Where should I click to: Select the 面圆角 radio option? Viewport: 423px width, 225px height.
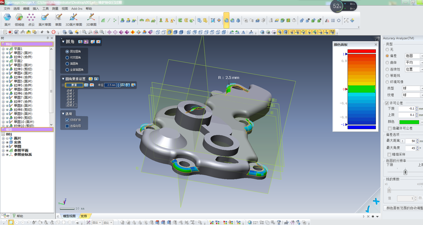[x=67, y=64]
